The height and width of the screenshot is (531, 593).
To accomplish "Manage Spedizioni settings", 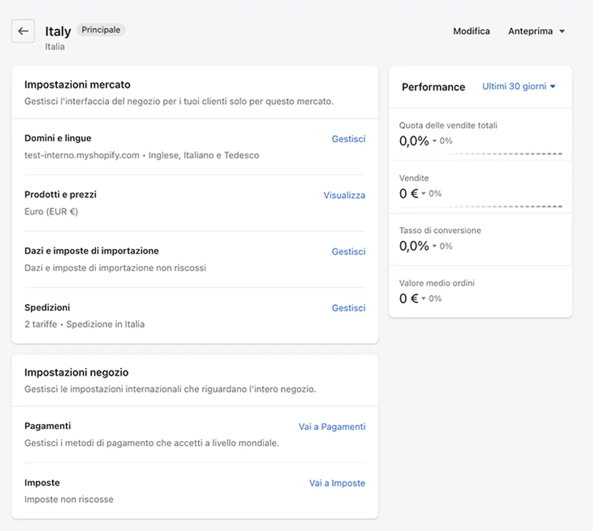I will [x=348, y=308].
